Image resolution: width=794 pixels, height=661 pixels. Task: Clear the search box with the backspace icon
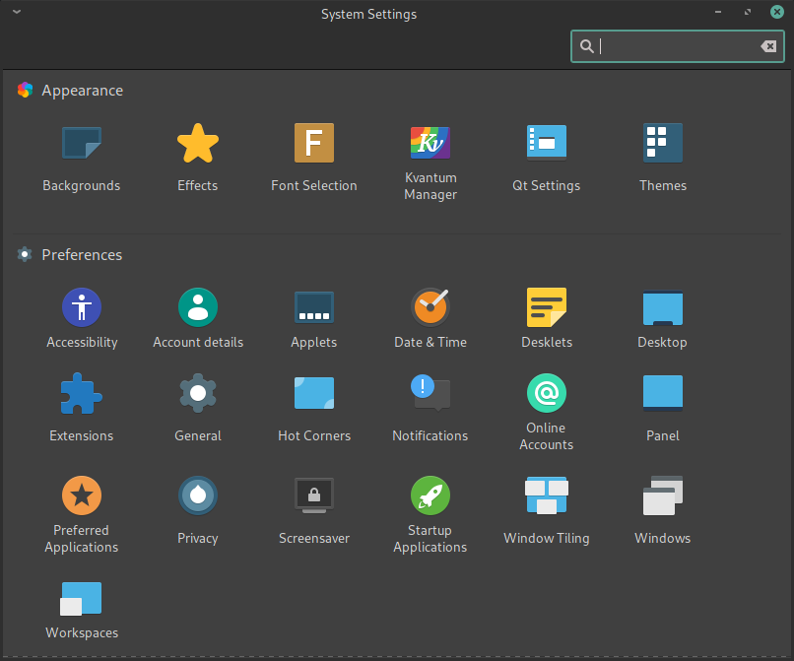768,45
